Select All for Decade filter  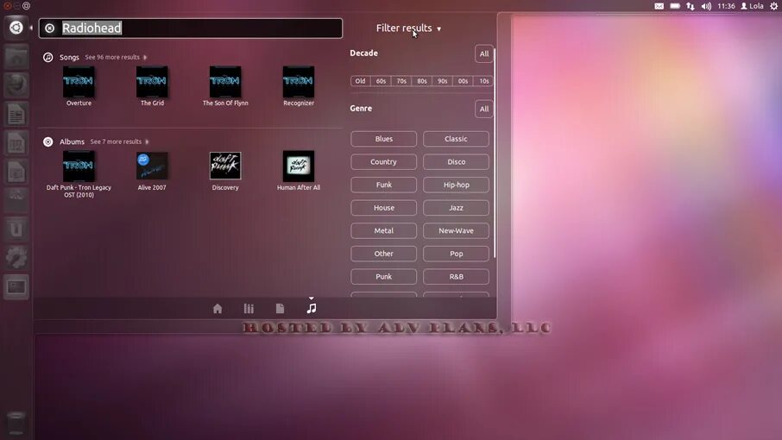pos(483,53)
